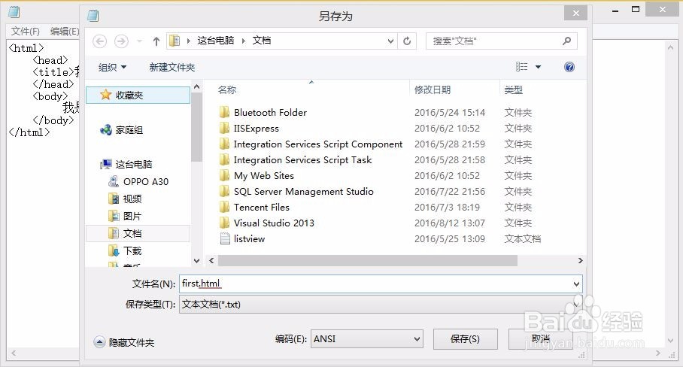The image size is (683, 367).
Task: Click the 取消 button
Action: coord(541,338)
